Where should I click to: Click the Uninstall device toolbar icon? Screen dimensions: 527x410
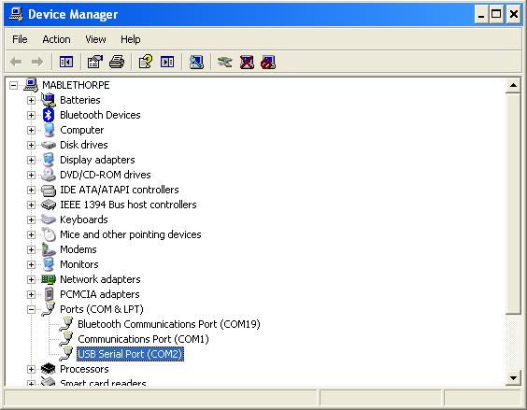(x=247, y=63)
